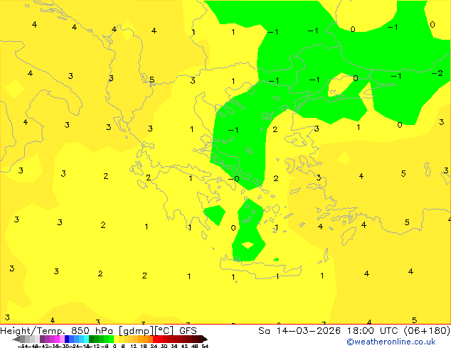Viewport: 451px width, 348px height.
Task: Click the -2 temperature value on map
Action: (437, 73)
